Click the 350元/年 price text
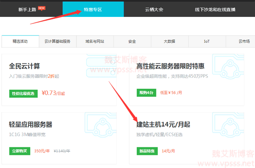255x168 pixels. point(42,151)
